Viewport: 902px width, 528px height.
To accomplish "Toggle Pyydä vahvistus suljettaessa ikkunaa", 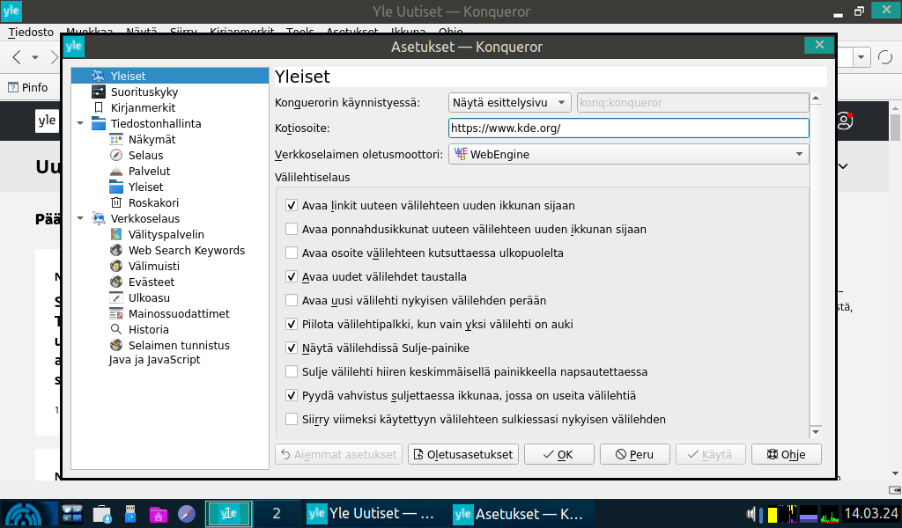I will [x=292, y=395].
